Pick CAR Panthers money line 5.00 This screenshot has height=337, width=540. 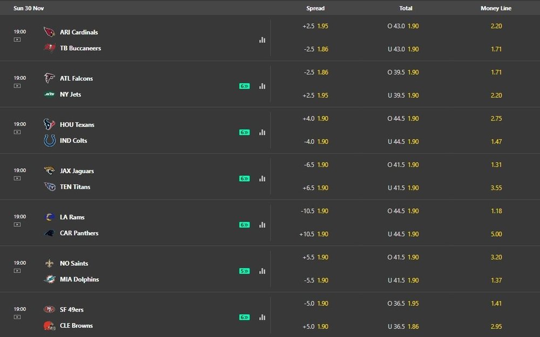click(x=496, y=234)
